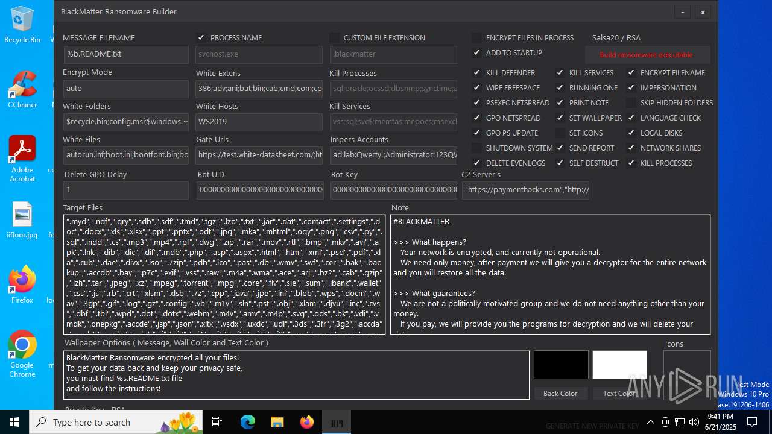Open File Explorer from the taskbar
Viewport: 772px width, 434px height.
(277, 422)
